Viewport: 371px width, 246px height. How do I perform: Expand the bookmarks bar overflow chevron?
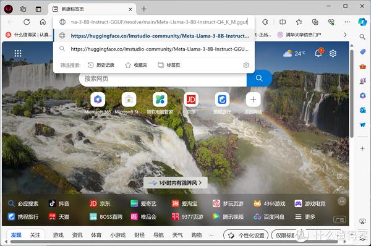coord(345,35)
